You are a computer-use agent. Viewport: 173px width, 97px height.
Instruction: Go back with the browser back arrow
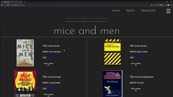coord(2,5)
